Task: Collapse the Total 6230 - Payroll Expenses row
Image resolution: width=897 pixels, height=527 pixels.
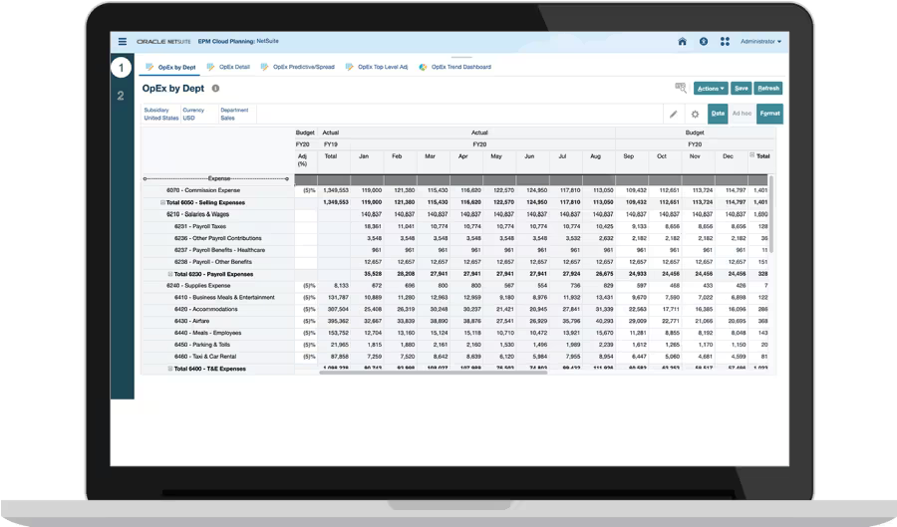Action: click(170, 274)
